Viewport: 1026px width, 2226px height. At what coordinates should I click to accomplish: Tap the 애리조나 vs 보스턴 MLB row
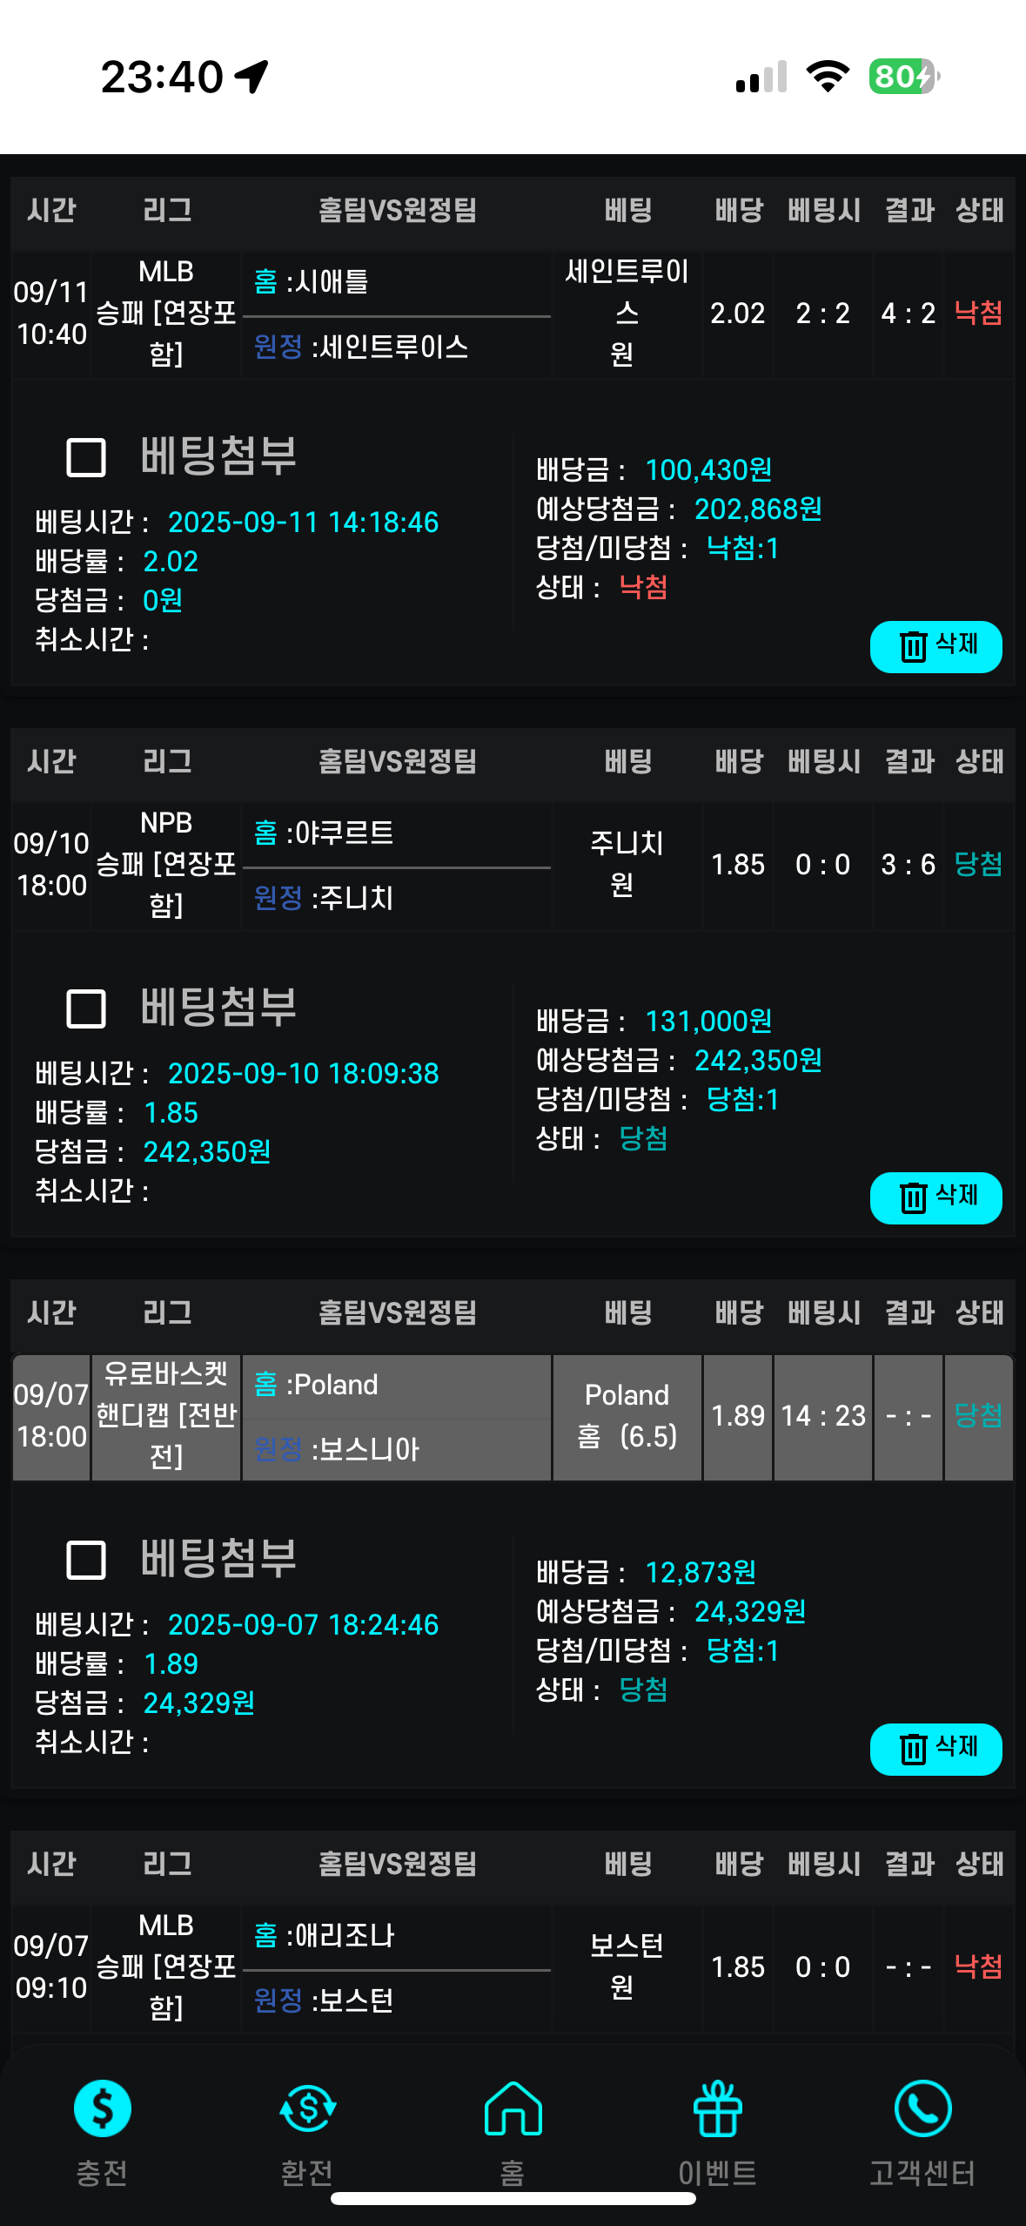pos(513,1968)
